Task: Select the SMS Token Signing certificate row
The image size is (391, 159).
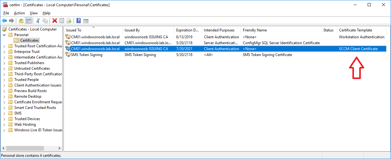Action: click(226, 55)
